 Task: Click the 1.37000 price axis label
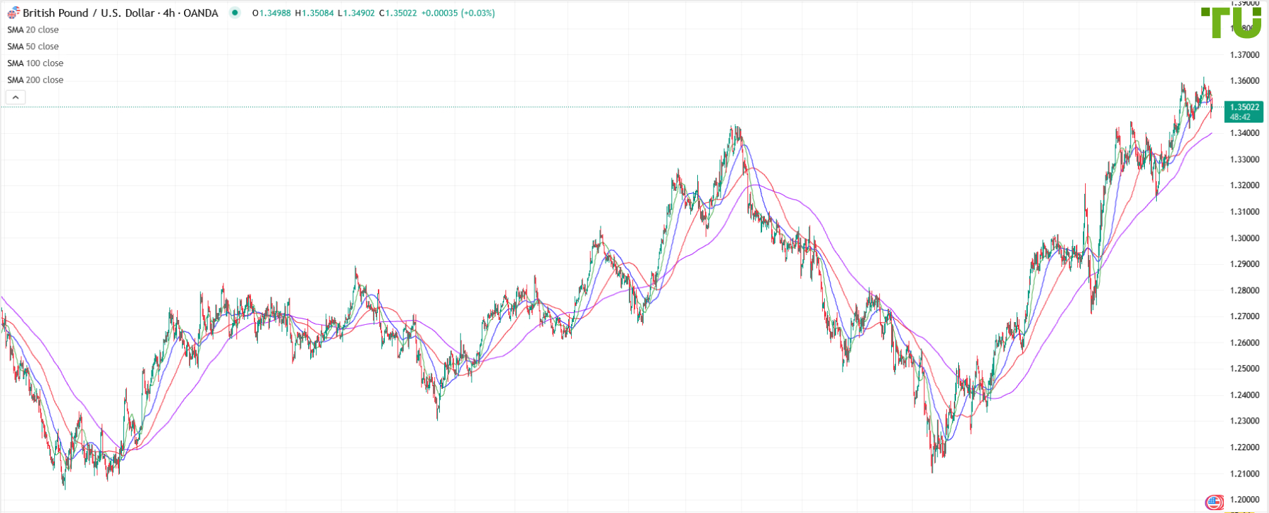tap(1244, 55)
